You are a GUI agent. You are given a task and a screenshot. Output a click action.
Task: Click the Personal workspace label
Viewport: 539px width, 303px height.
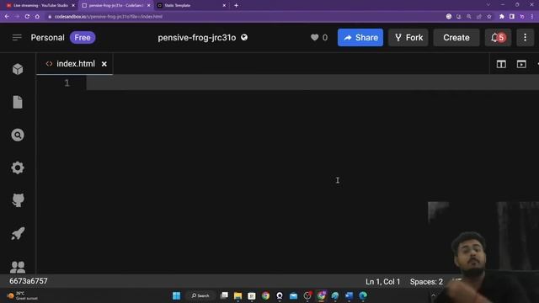tap(47, 37)
